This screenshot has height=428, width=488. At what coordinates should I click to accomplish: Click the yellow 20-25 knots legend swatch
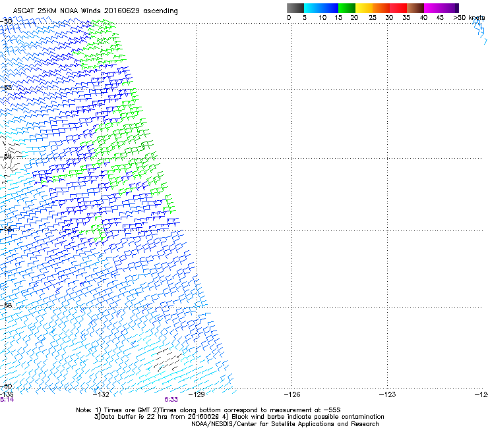point(364,8)
